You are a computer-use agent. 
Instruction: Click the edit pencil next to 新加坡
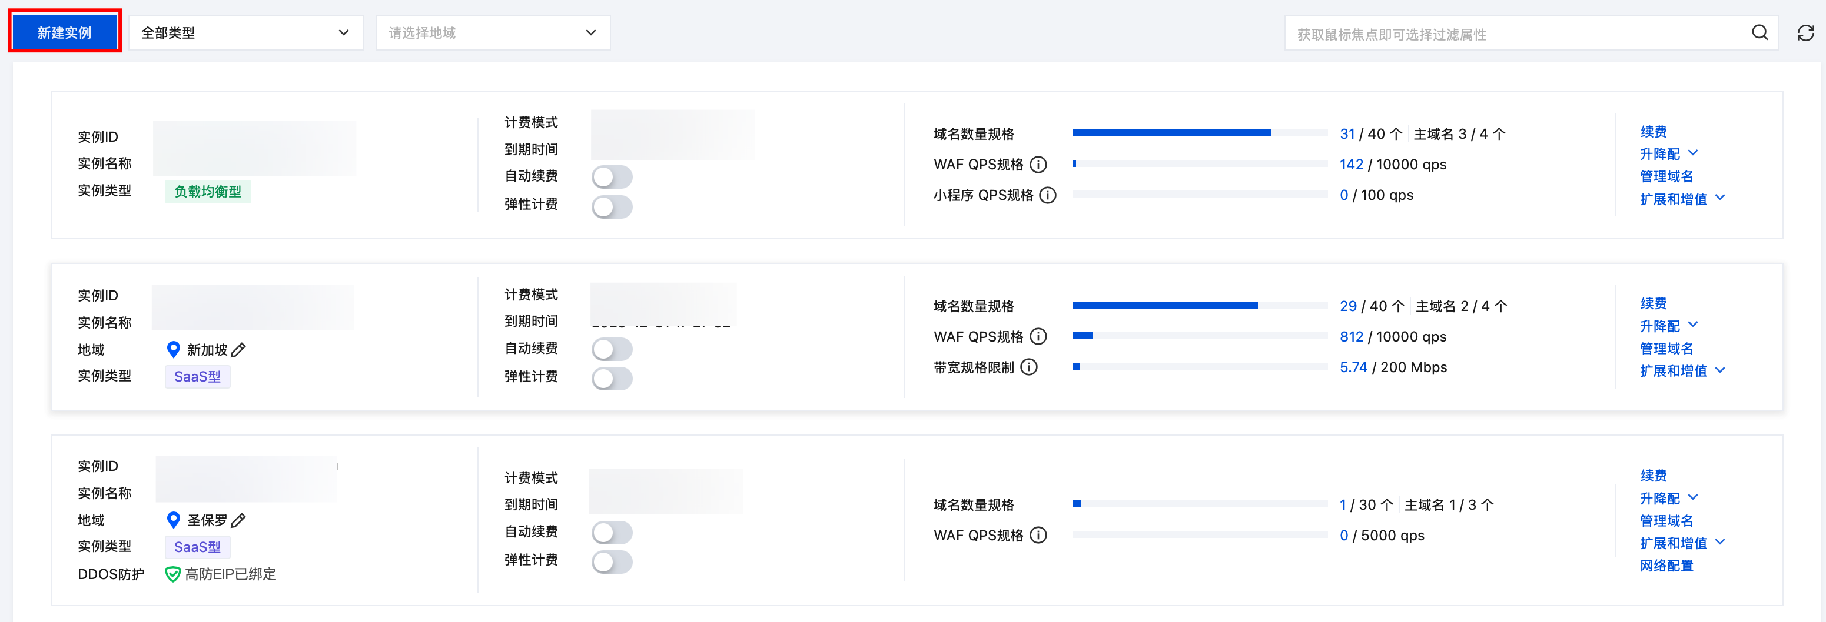(239, 350)
